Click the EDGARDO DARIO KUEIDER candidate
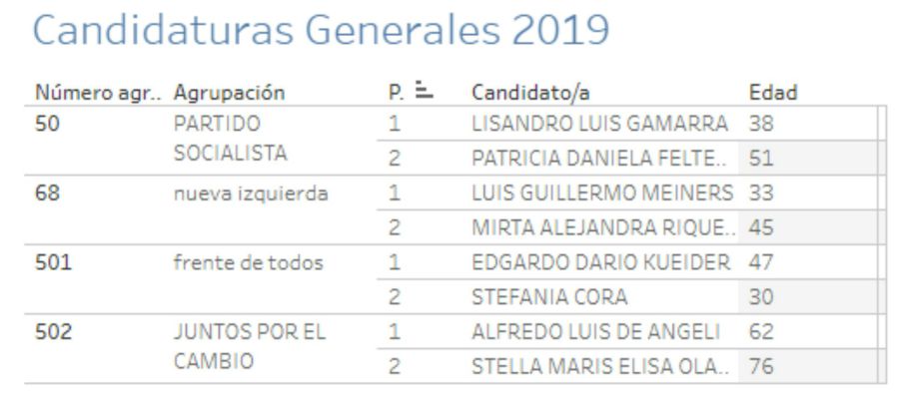 coord(601,262)
